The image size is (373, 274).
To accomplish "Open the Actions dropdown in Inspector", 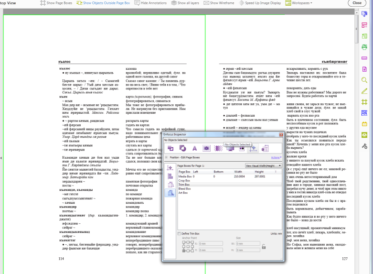I will coord(276,157).
